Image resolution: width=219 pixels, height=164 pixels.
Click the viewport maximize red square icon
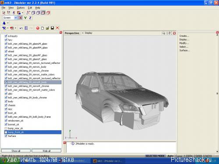tap(174, 33)
